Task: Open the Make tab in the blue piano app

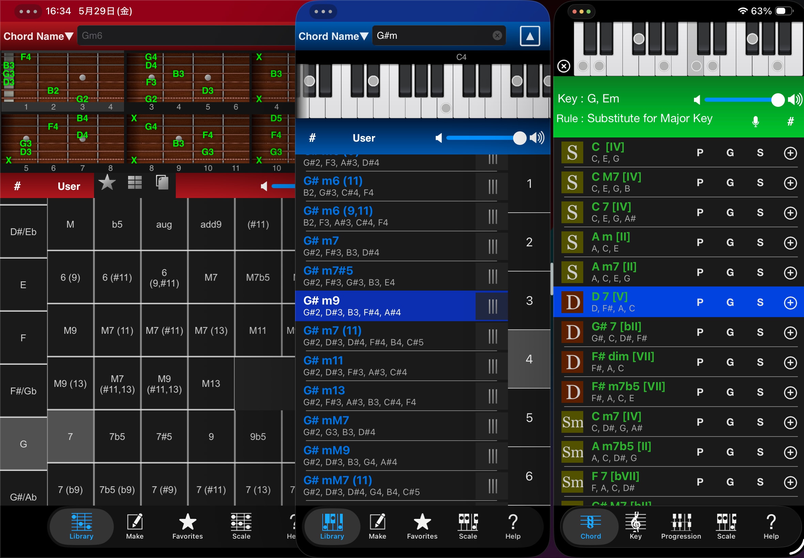Action: (x=377, y=526)
